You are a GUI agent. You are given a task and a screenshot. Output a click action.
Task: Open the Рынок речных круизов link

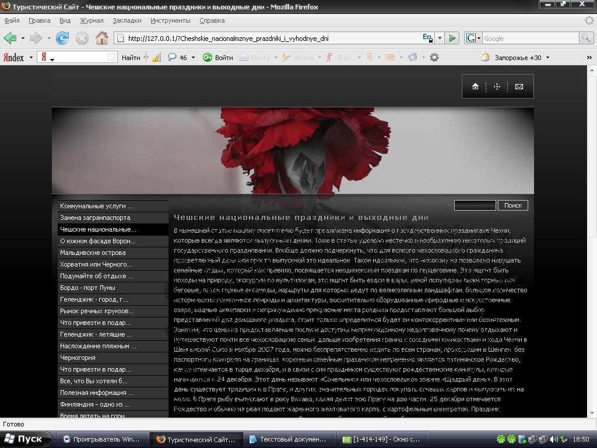point(113,311)
